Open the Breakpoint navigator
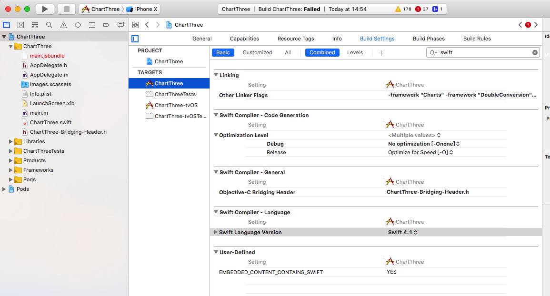550x296 pixels. tap(106, 25)
